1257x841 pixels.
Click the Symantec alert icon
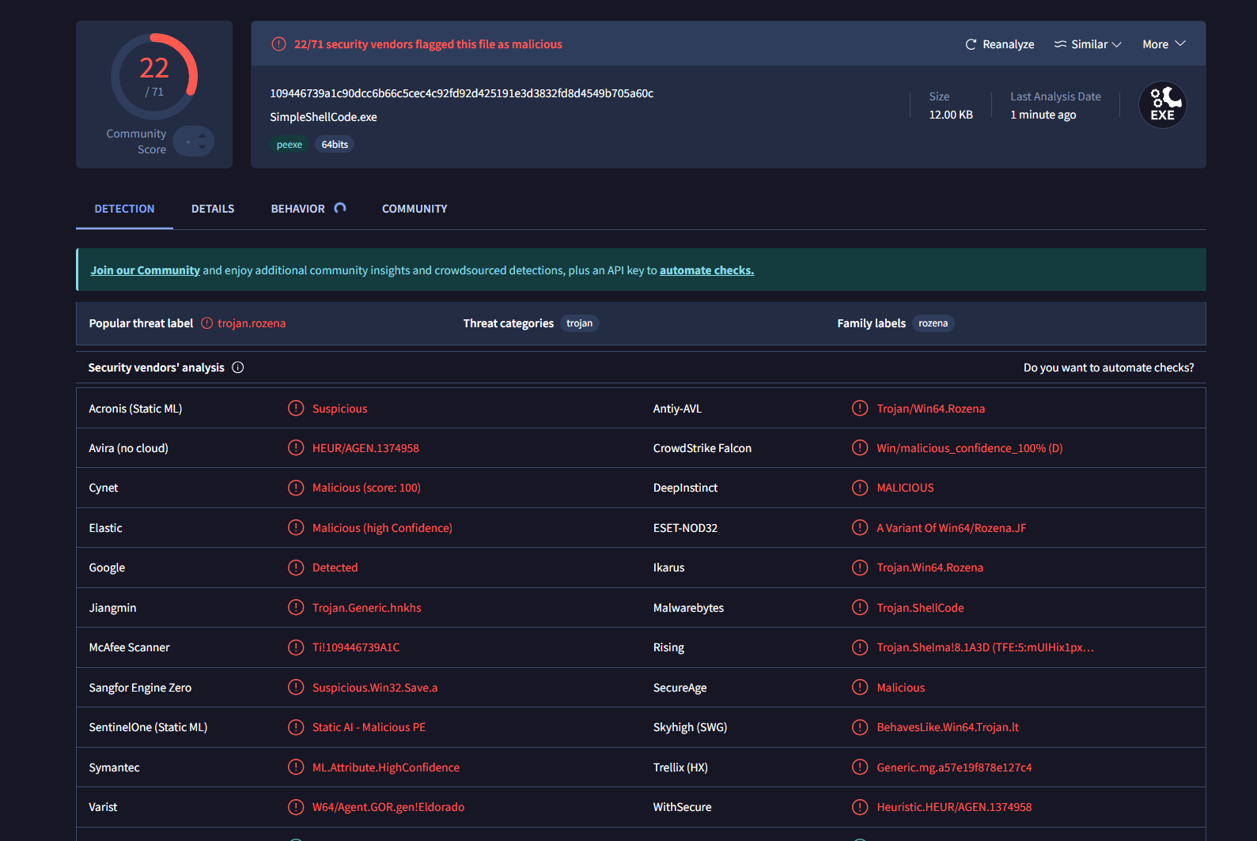coord(296,767)
